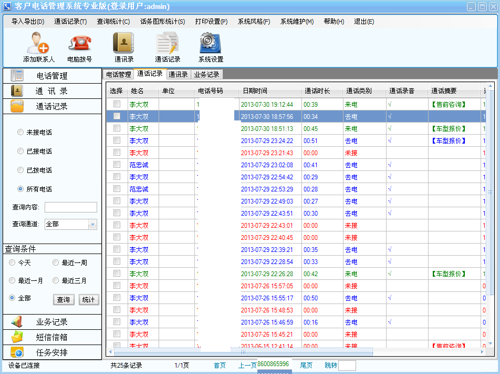Image resolution: width=500 pixels, height=374 pixels.
Task: Click the 短信信箱 envelope icon in sidebar
Action: (17, 337)
